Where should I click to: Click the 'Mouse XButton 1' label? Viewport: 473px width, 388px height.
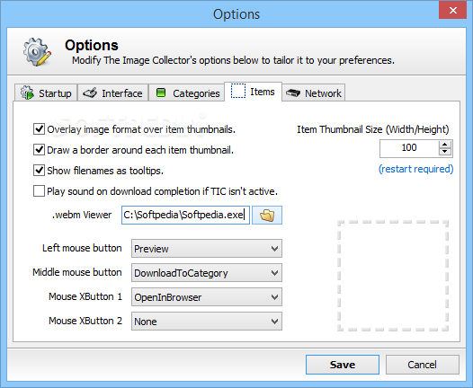pos(85,296)
